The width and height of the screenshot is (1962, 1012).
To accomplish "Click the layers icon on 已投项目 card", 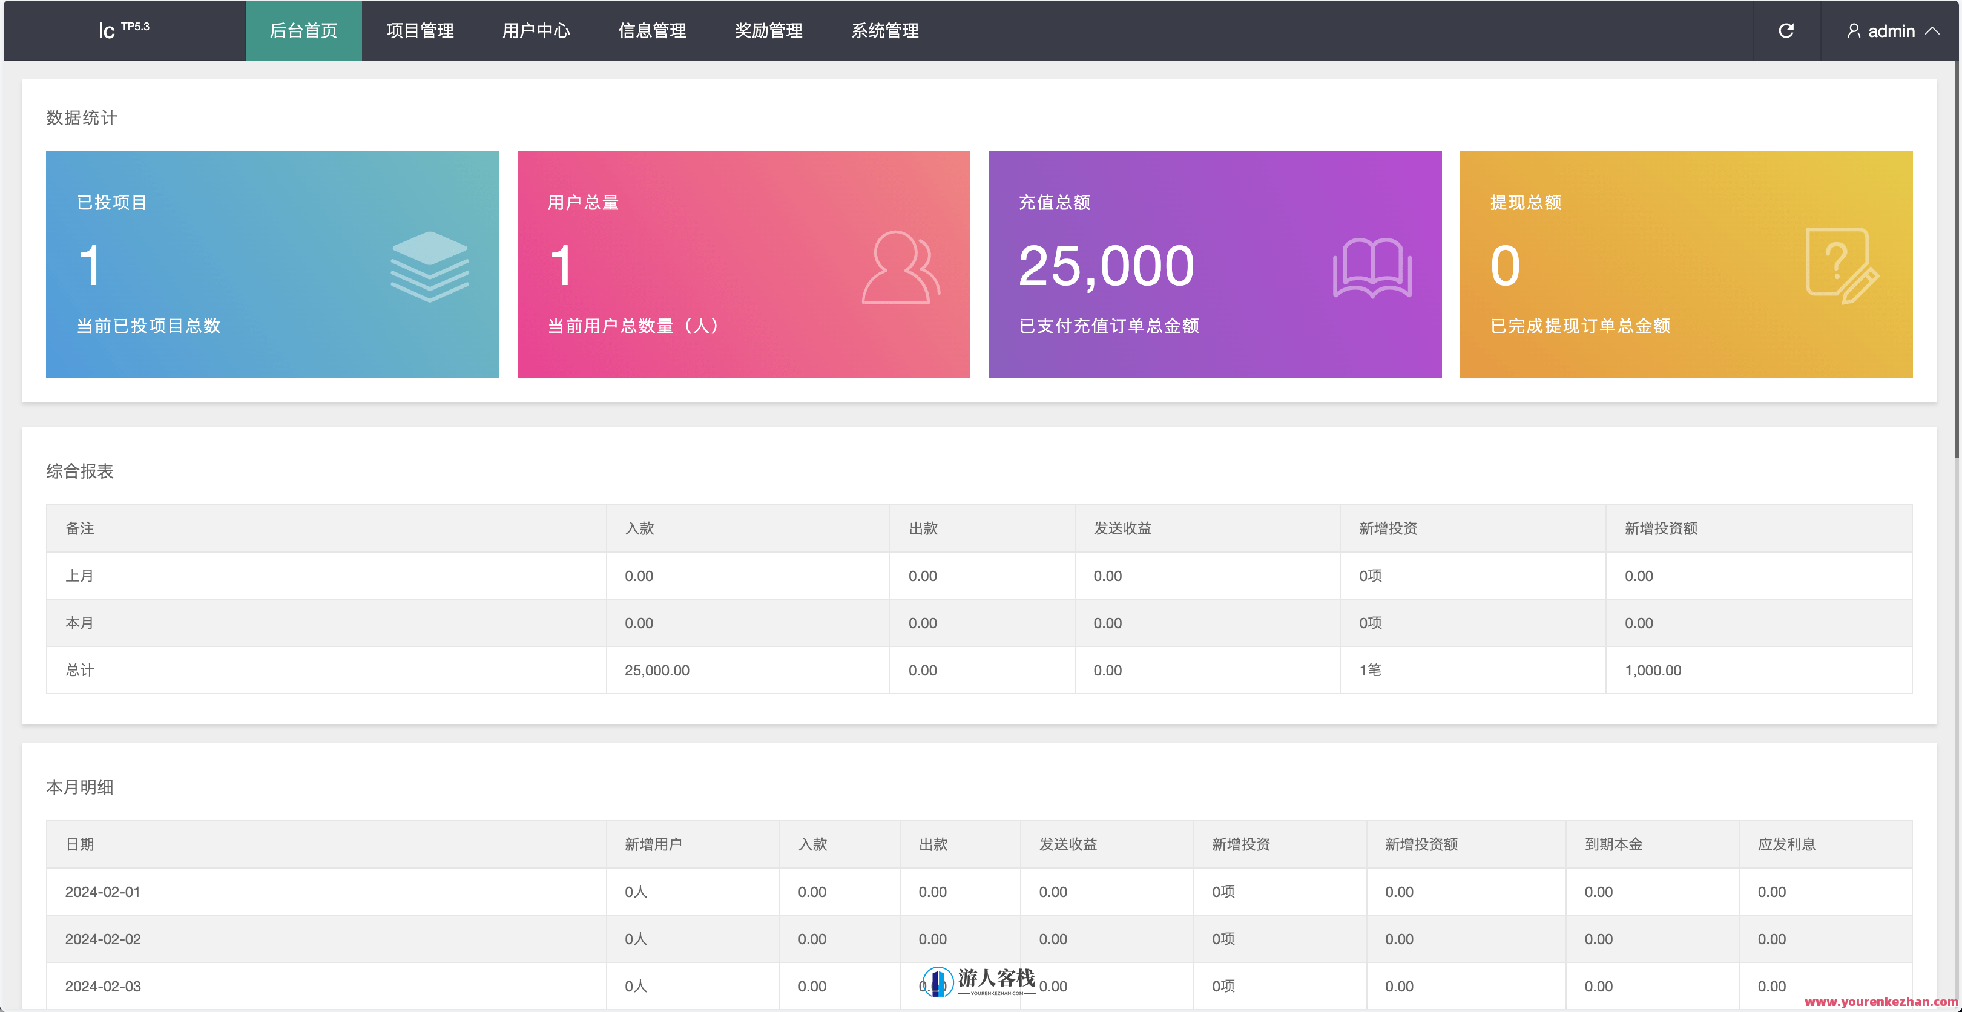I will [430, 266].
